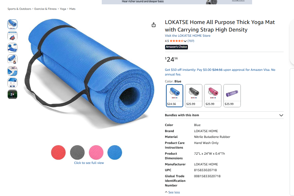Select the pink mat color option
This screenshot has height=196, width=294.
pyautogui.click(x=213, y=96)
